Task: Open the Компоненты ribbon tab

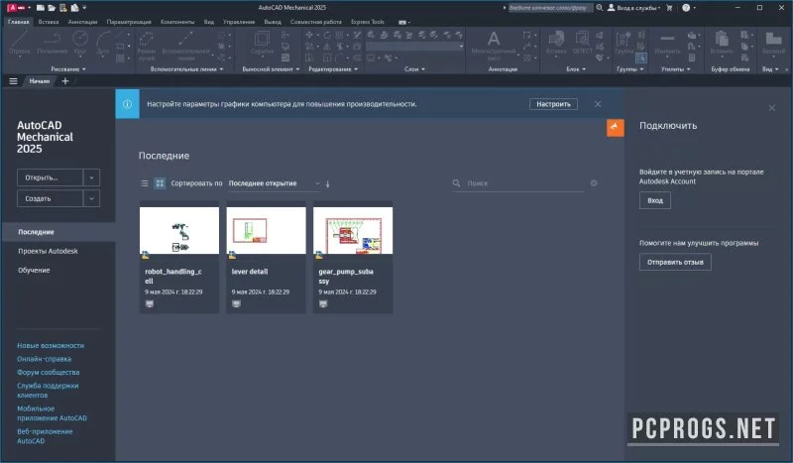Action: tap(177, 22)
